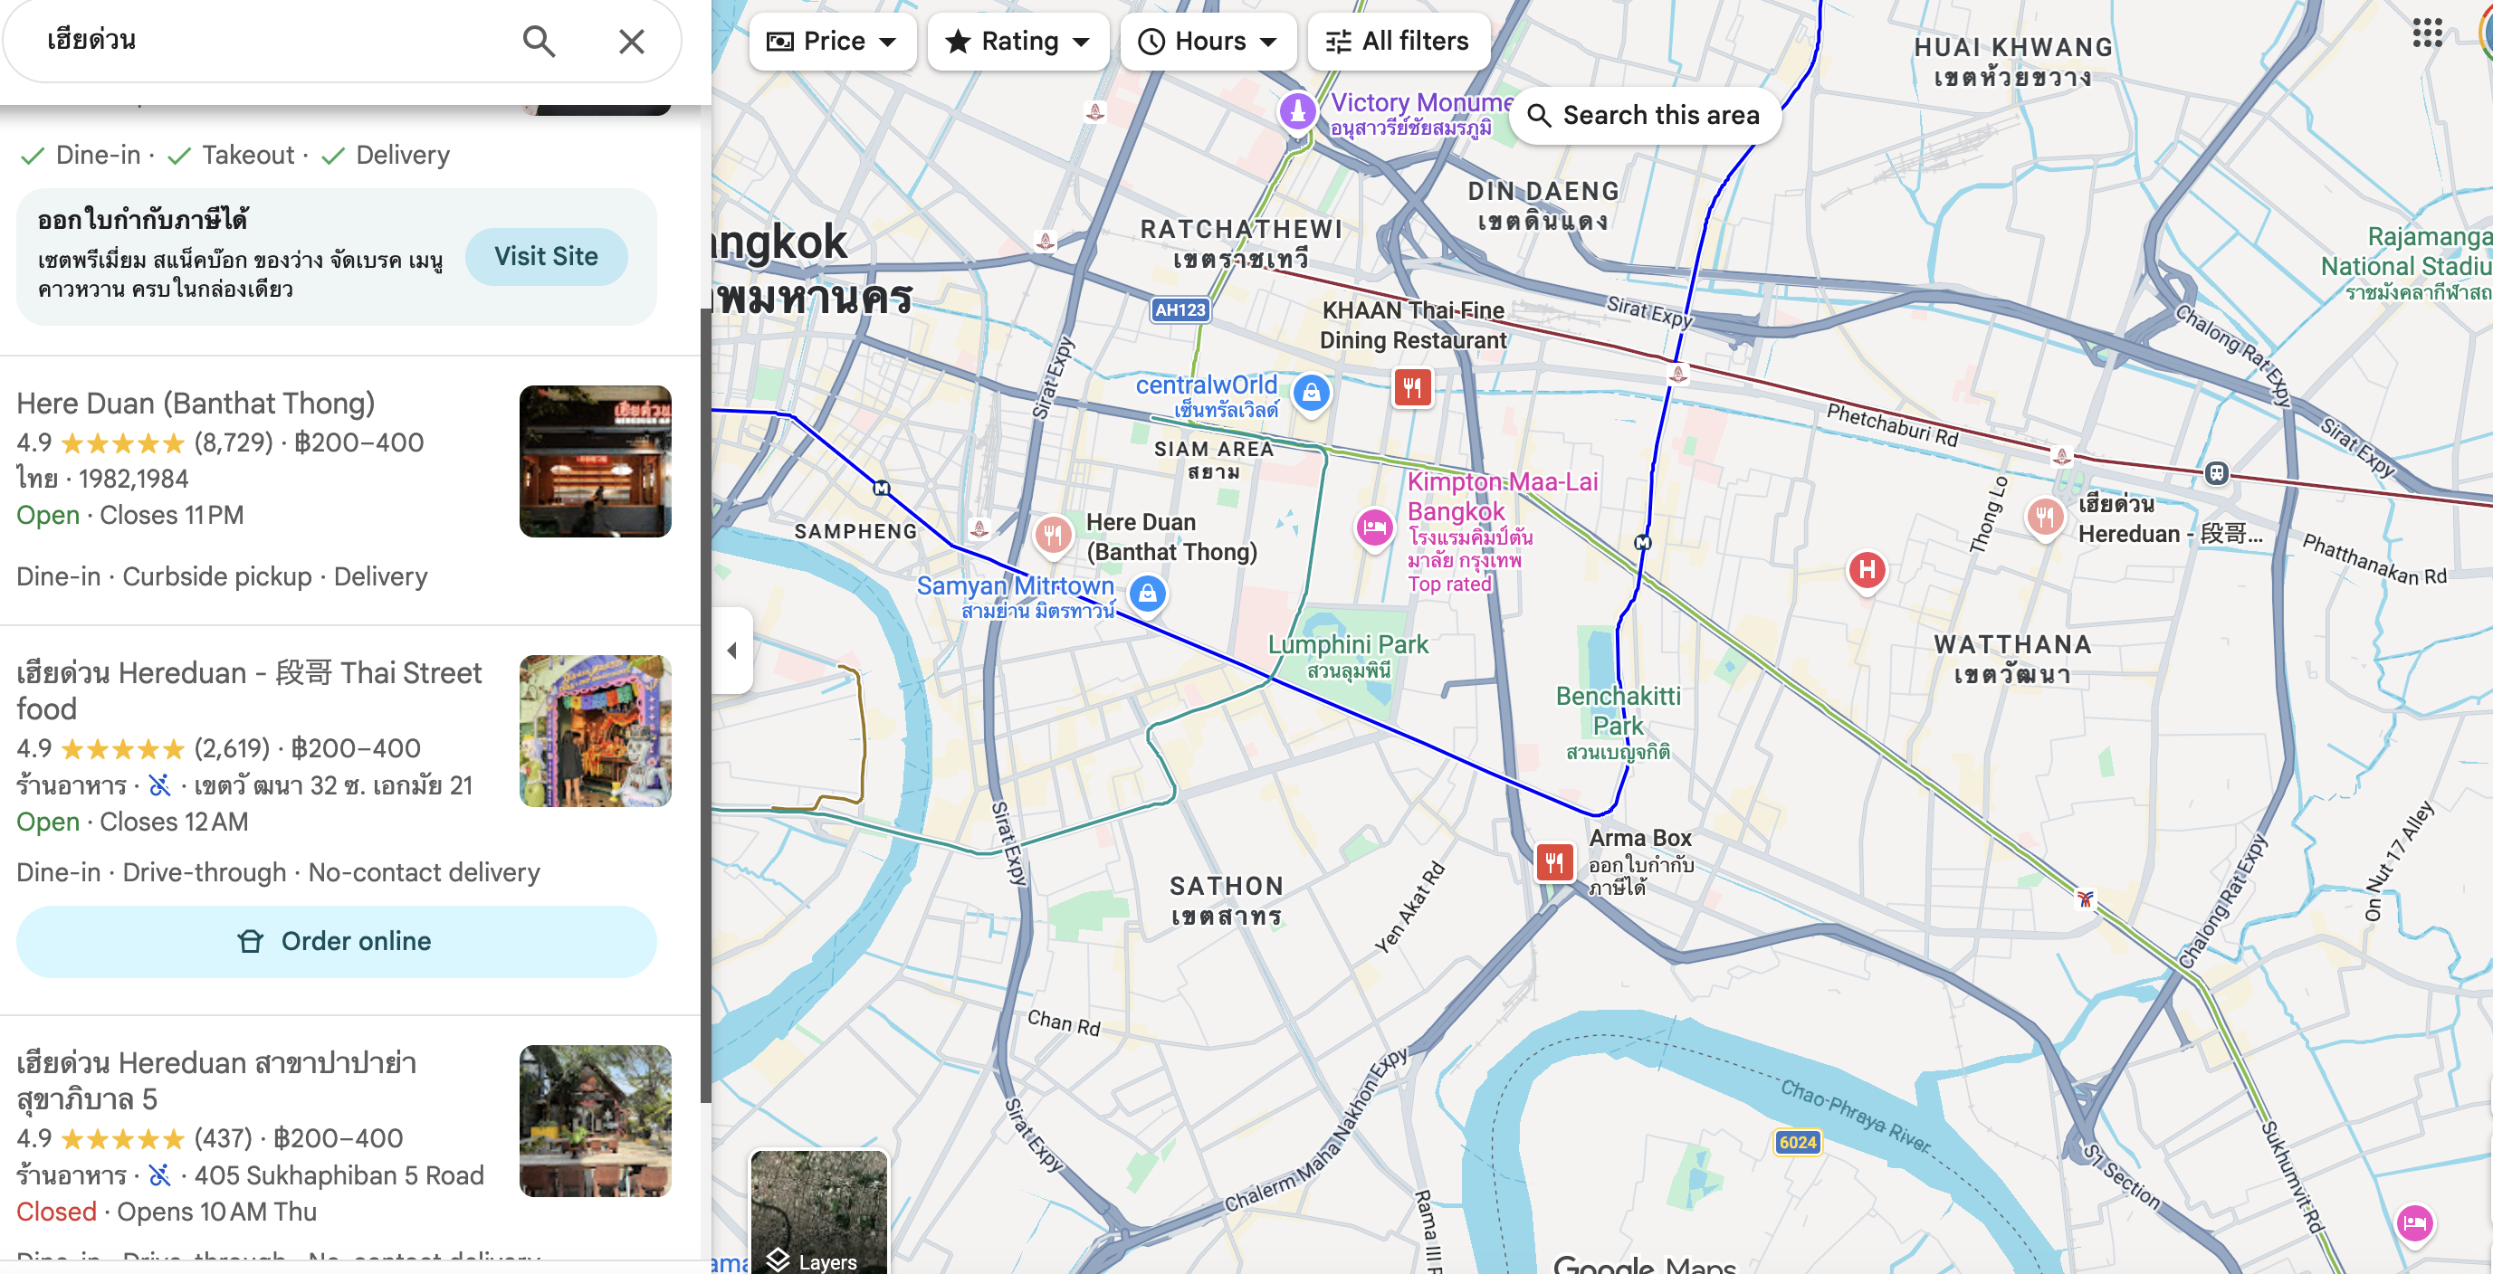Viewport: 2493px width, 1274px height.
Task: Open the Hours filter dropdown
Action: (x=1207, y=41)
